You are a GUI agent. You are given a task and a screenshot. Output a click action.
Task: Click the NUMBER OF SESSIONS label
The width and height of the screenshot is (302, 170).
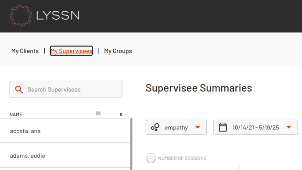point(182,158)
